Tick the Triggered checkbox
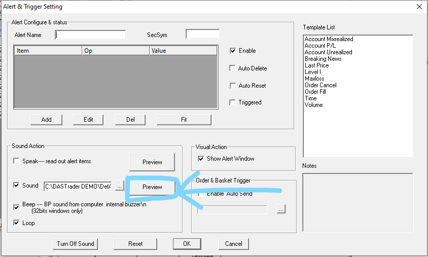The width and height of the screenshot is (428, 257). click(x=233, y=102)
